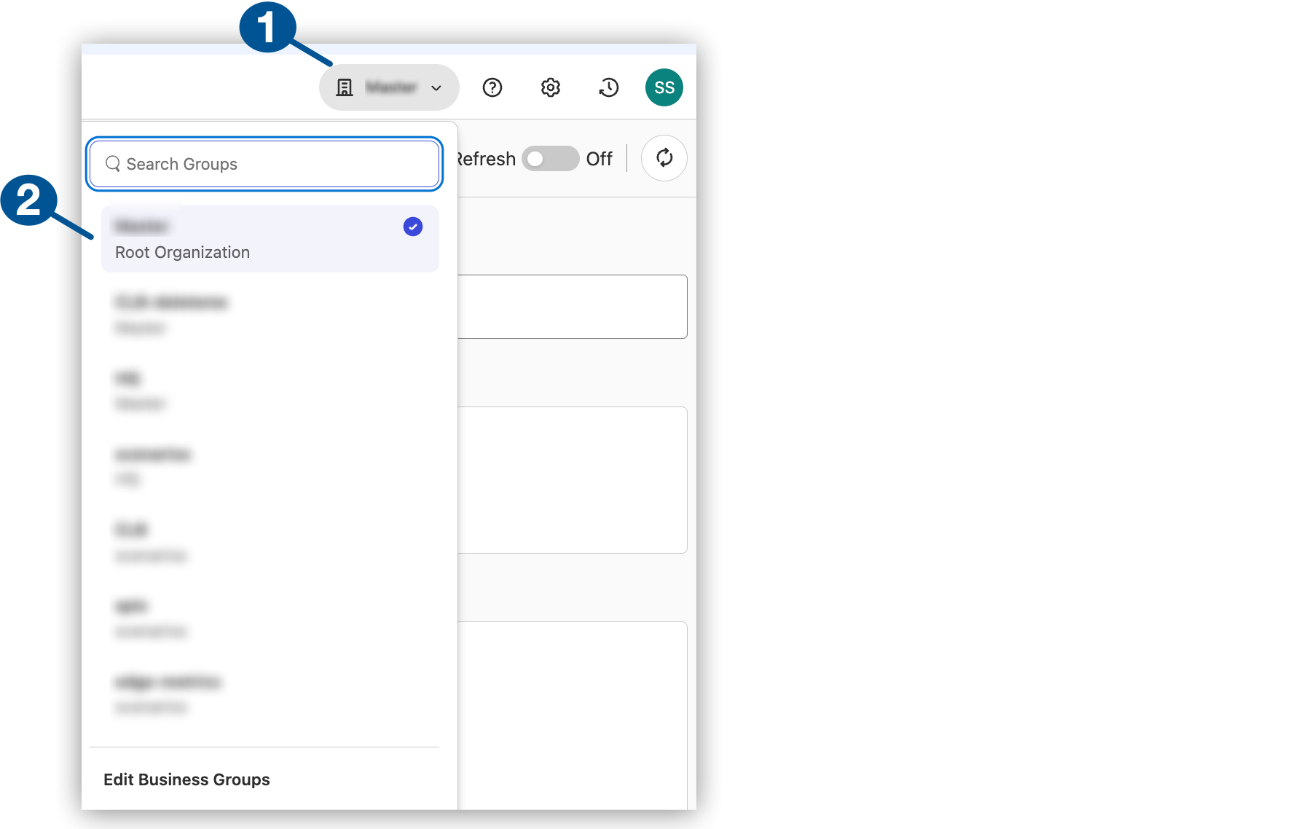This screenshot has width=1301, height=829.
Task: Click the blurred group name in top selector
Action: (391, 87)
